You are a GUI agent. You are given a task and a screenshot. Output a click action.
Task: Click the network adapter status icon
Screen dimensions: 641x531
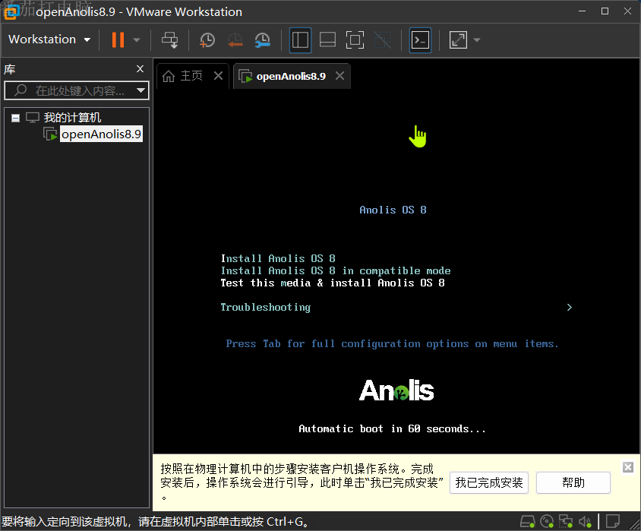[566, 522]
